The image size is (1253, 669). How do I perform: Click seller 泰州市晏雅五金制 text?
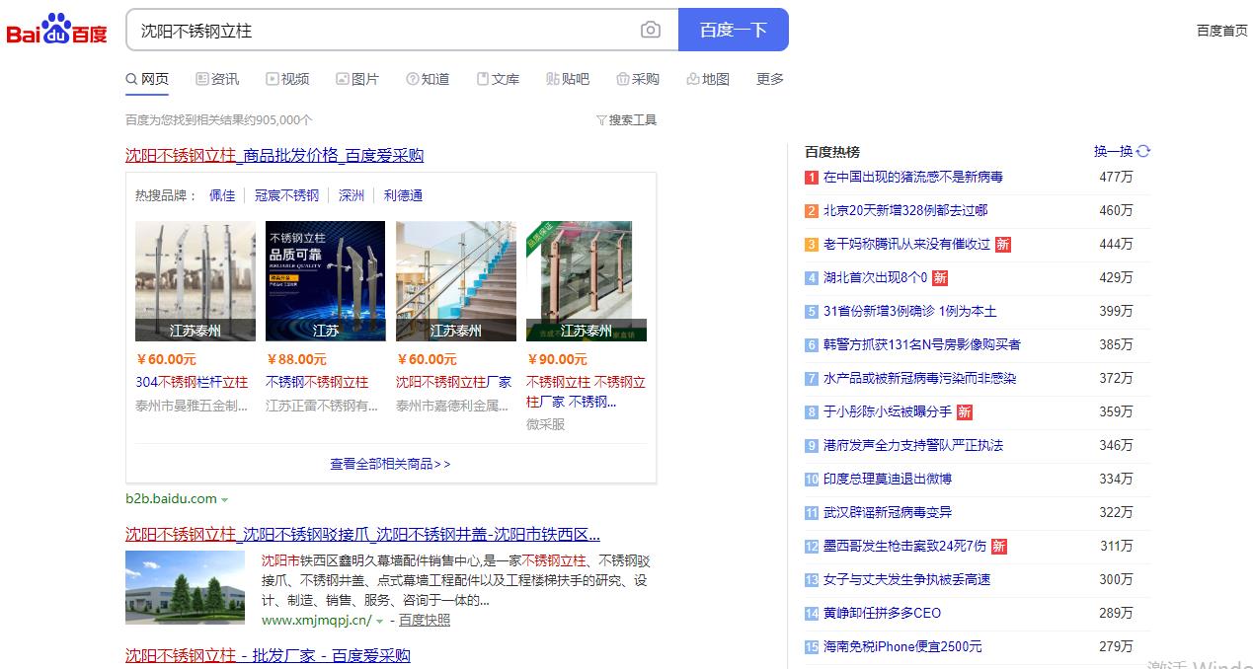pyautogui.click(x=192, y=406)
